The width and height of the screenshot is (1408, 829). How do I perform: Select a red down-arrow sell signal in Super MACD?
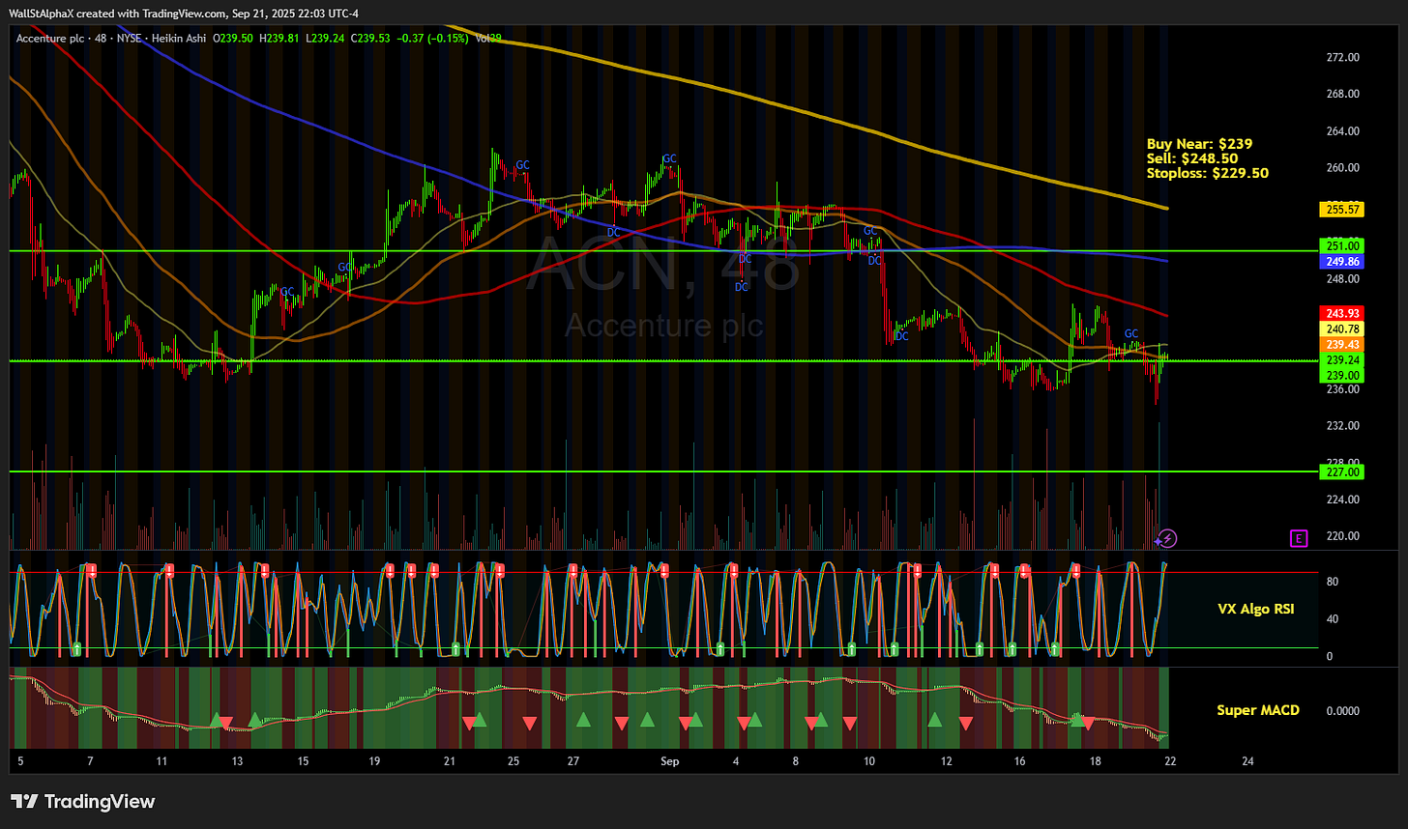pyautogui.click(x=527, y=721)
